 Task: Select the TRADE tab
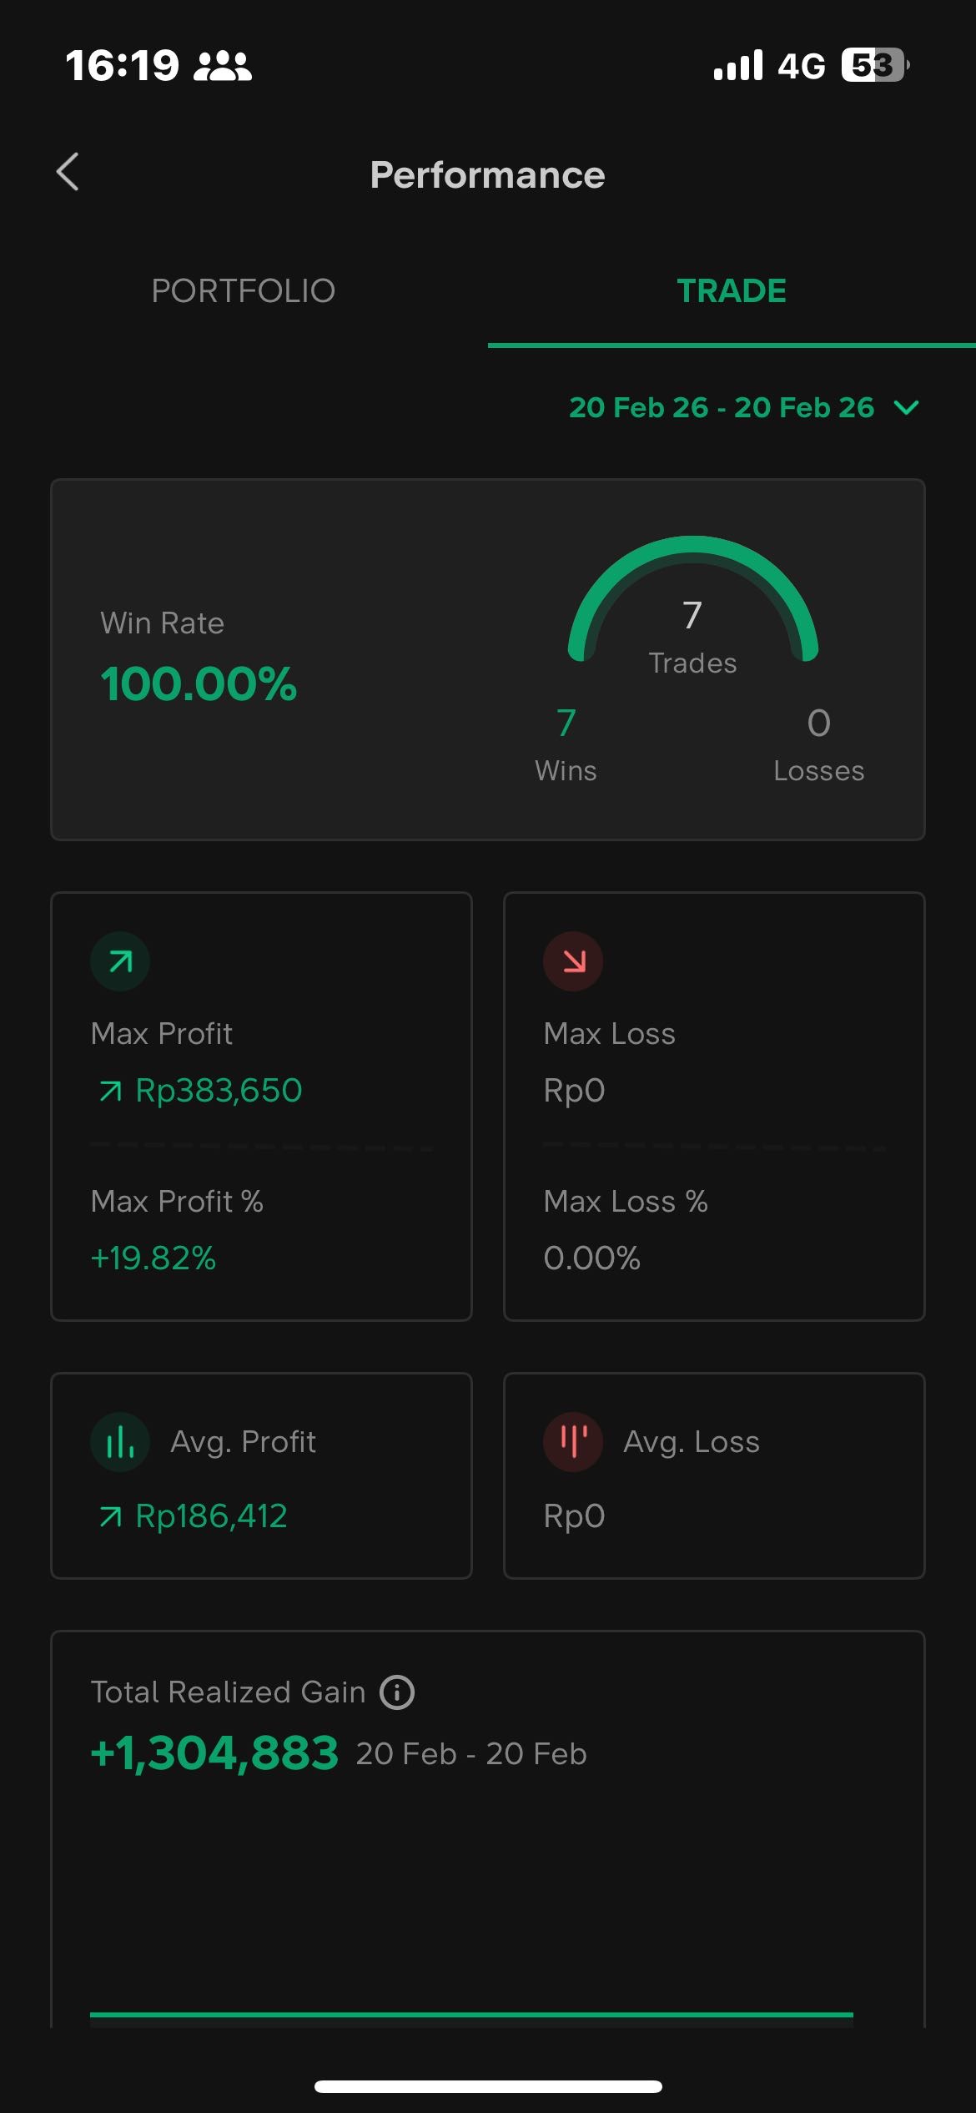(x=732, y=291)
